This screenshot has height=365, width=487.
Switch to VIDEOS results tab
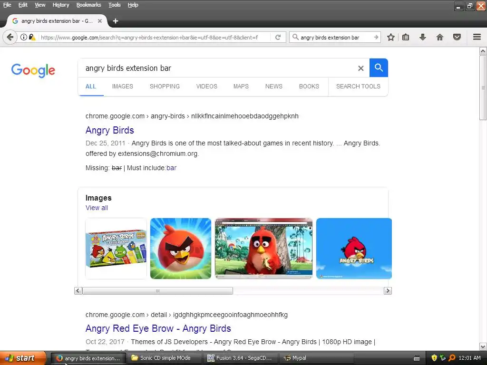click(x=206, y=86)
